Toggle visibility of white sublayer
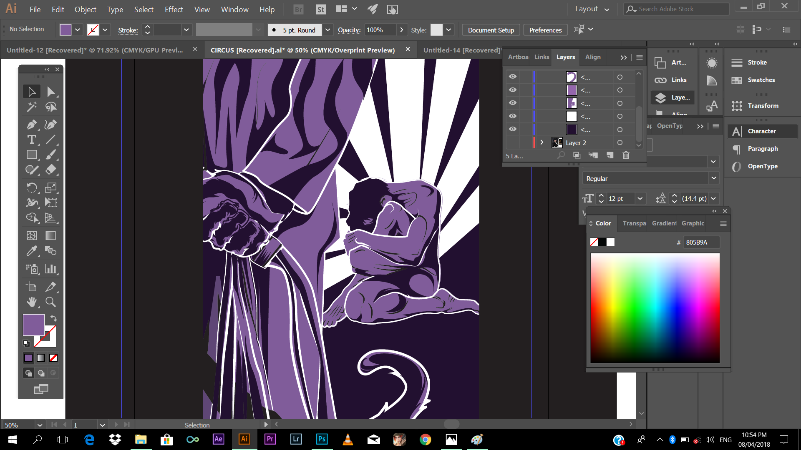Image resolution: width=801 pixels, height=450 pixels. click(x=513, y=116)
